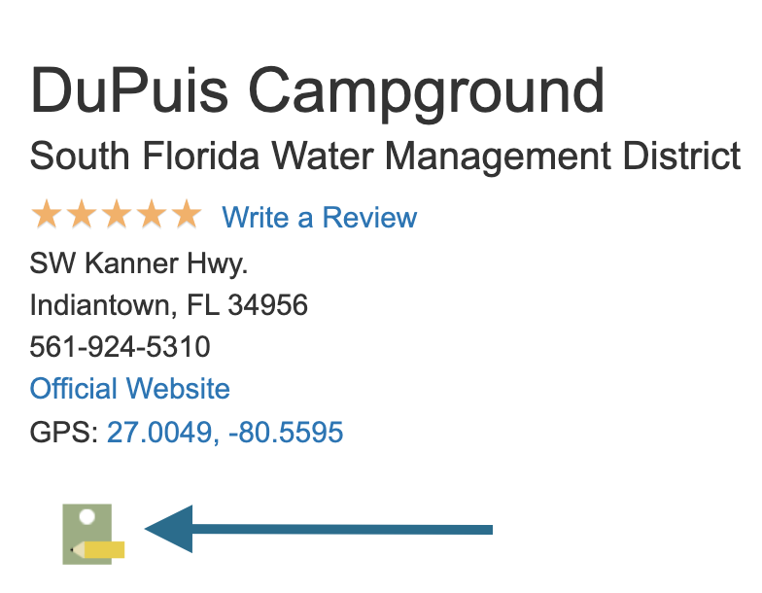Select the second orange rating star
Screen dimensions: 762x593
click(x=82, y=214)
